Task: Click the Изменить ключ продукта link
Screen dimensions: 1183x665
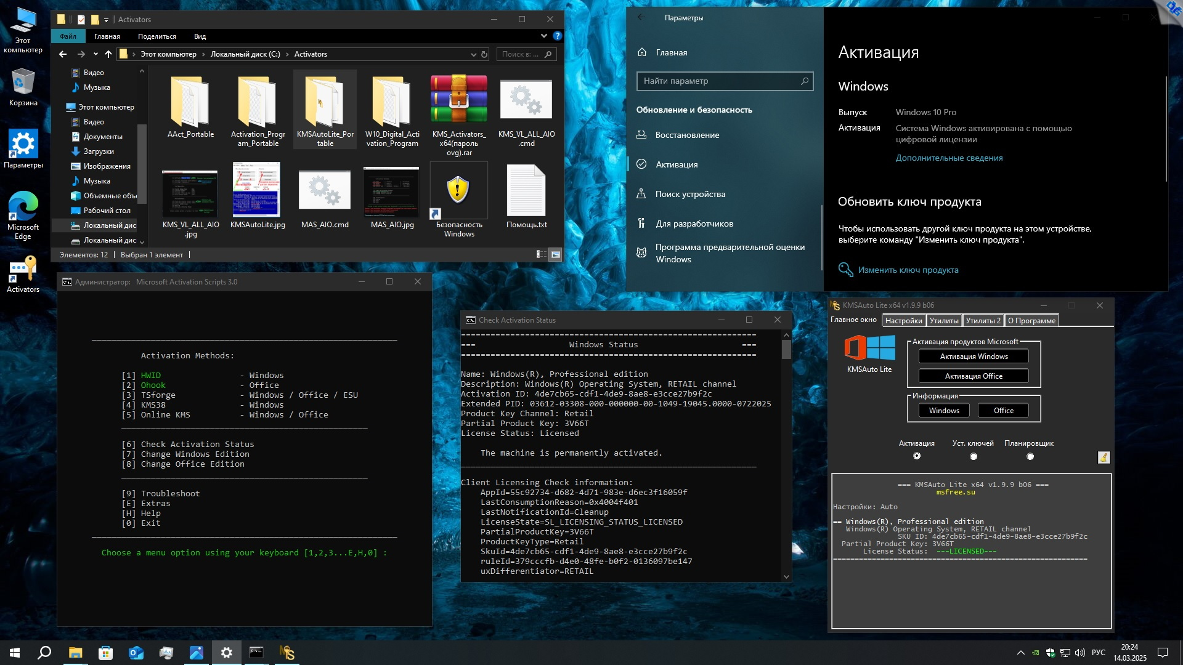Action: click(x=908, y=270)
